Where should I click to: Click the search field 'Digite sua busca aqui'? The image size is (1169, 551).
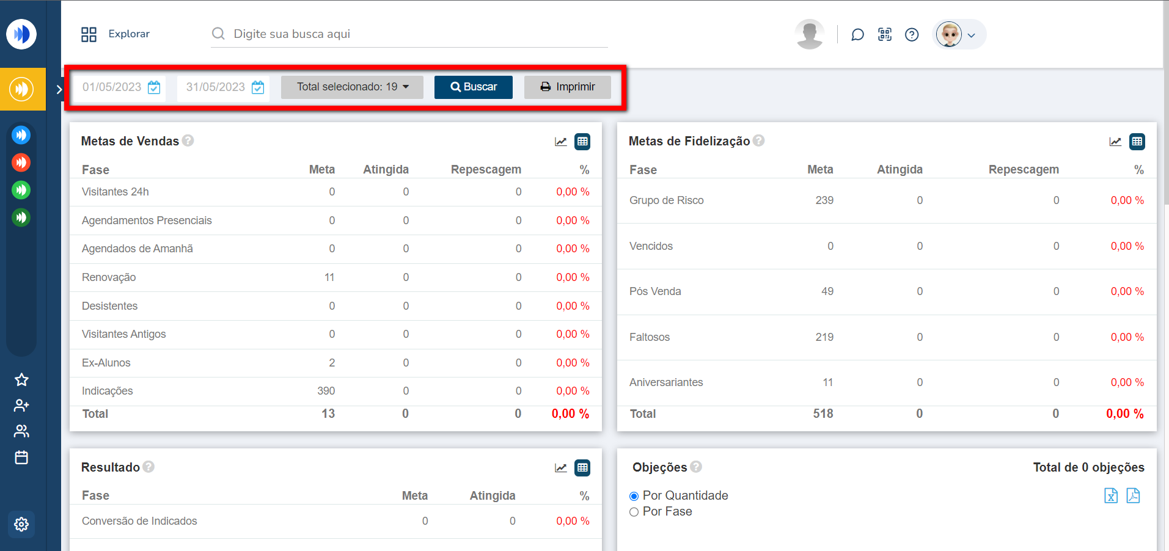[x=409, y=34]
